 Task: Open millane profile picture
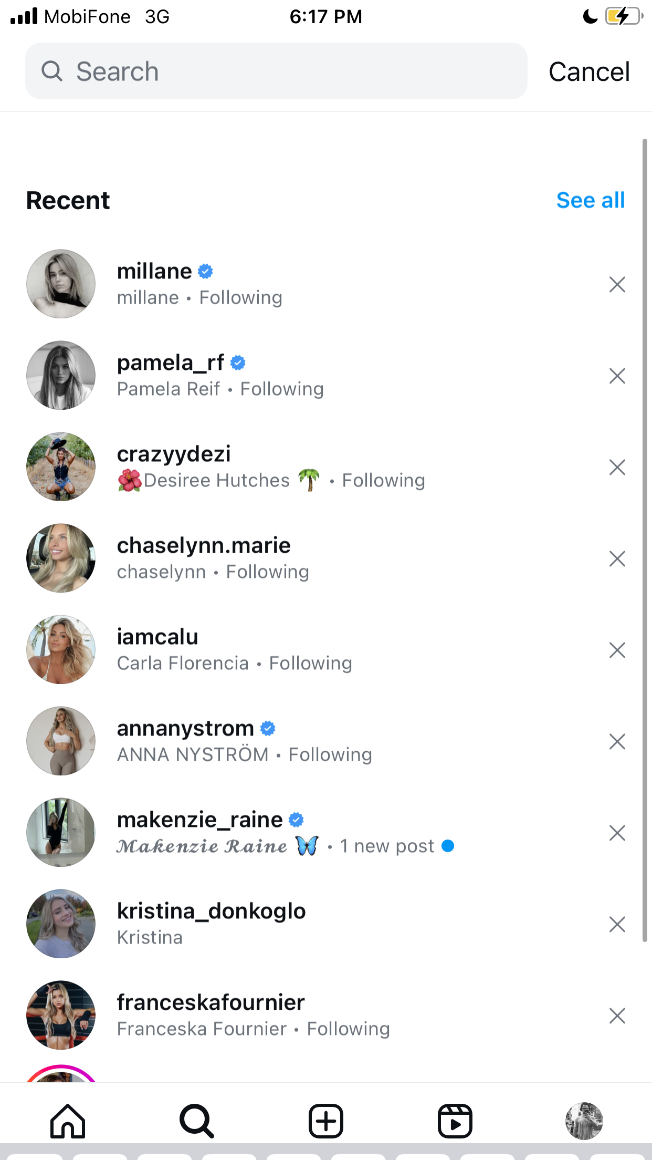pyautogui.click(x=61, y=284)
